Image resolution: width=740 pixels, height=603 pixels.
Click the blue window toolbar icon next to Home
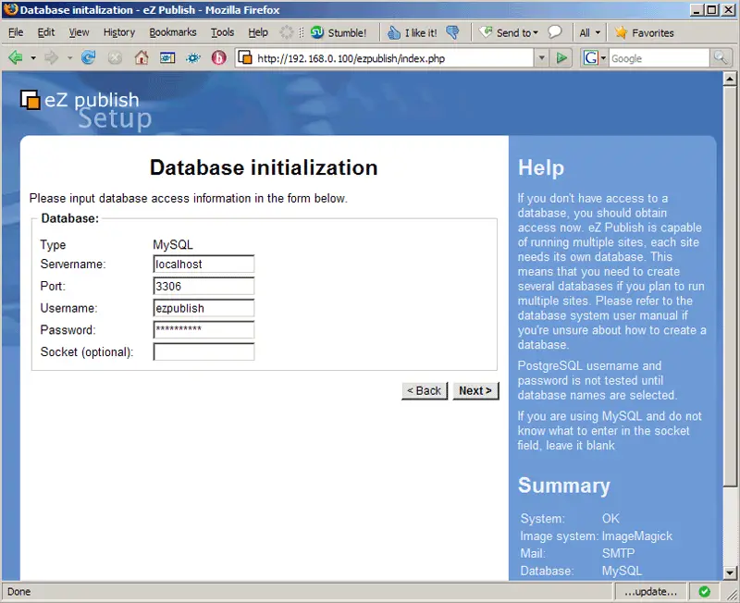(167, 58)
